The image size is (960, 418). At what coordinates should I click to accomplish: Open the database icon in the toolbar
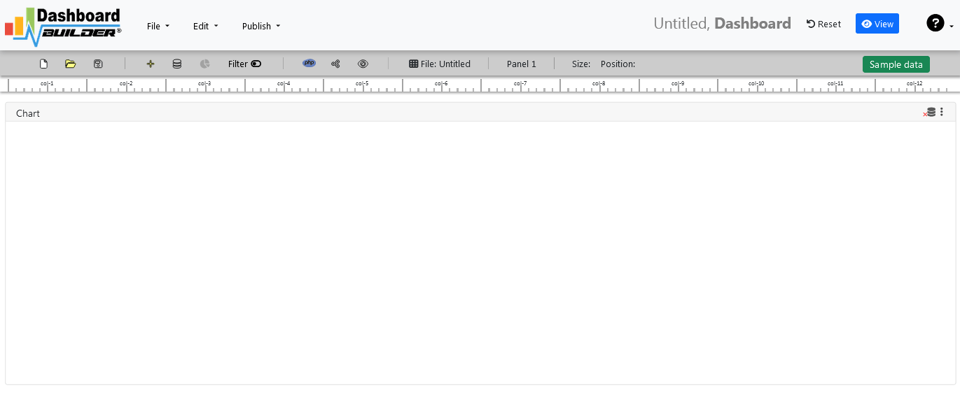coord(177,64)
